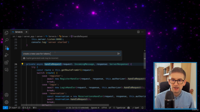
Task: Click the ports forwarded indicator
Action: click(x=35, y=108)
